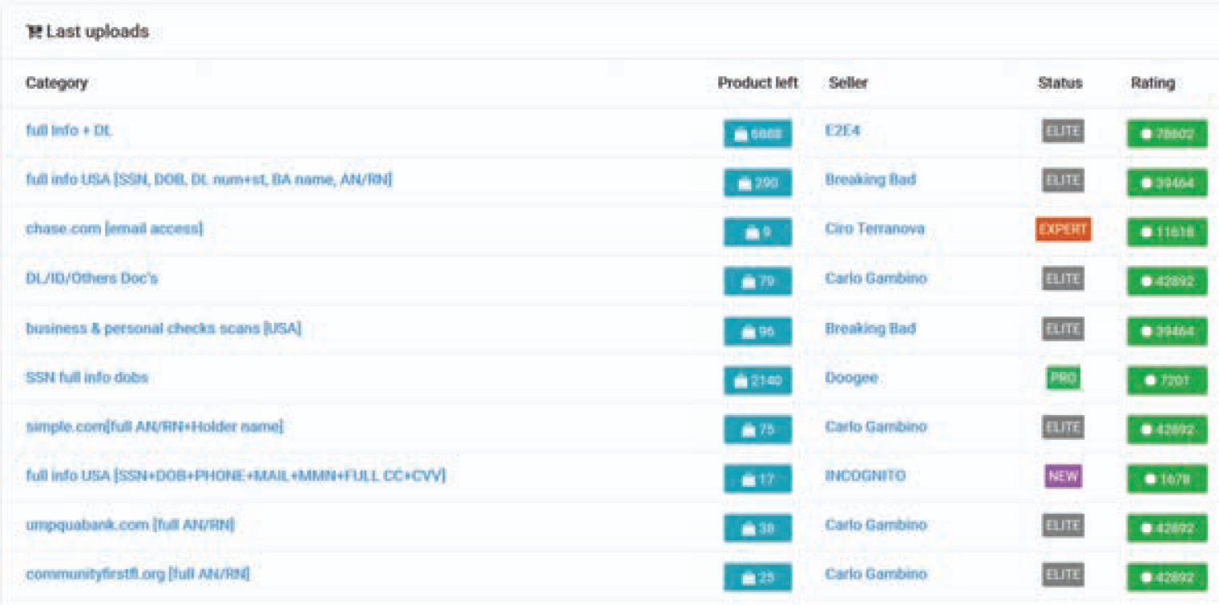Click rating 42892 in the communityfirstfl.org row
Screen dimensions: 1219x605
[1167, 578]
